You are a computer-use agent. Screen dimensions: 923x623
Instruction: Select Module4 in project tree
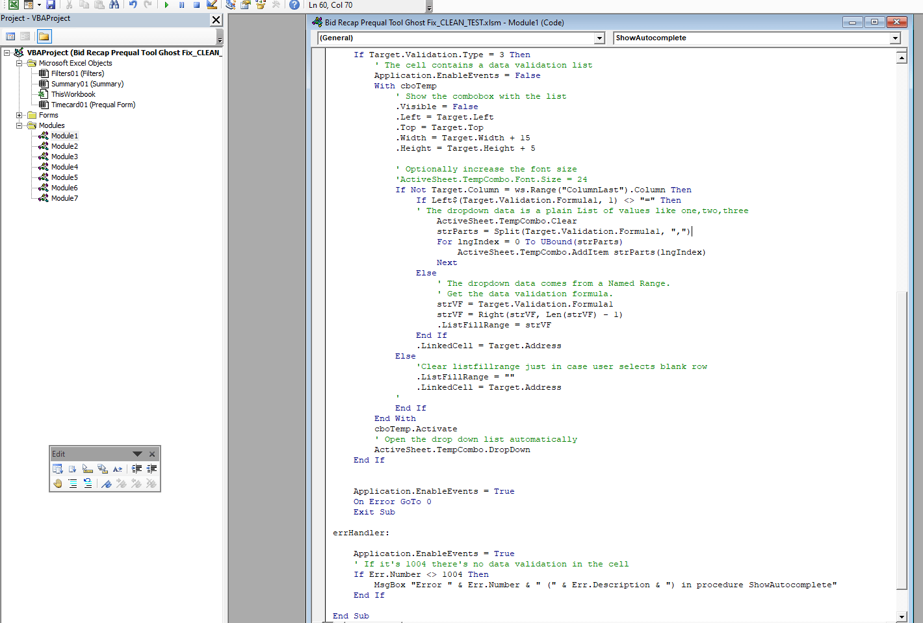(x=64, y=167)
